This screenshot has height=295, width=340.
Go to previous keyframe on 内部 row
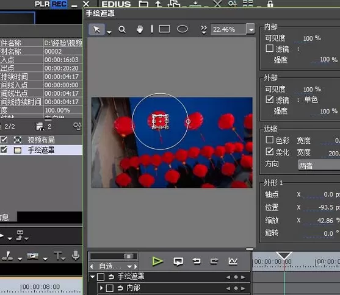tap(228, 288)
